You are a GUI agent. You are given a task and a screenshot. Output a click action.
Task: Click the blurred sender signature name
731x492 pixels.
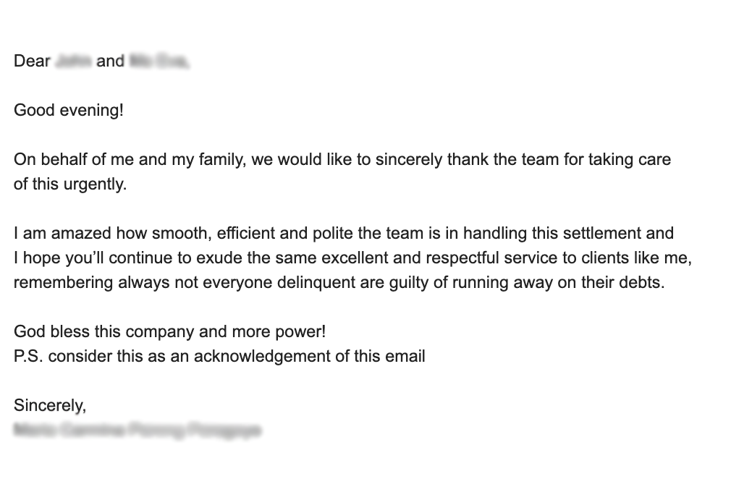(138, 430)
